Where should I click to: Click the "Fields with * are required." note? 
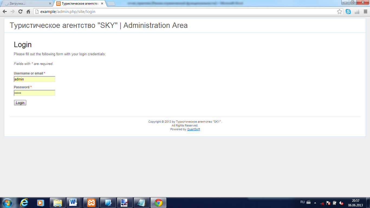[x=34, y=64]
